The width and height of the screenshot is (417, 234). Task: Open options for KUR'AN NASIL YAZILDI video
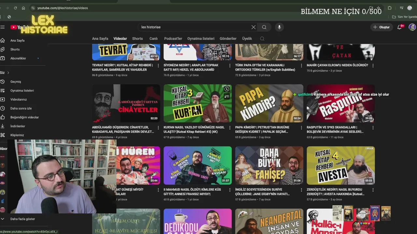230,128
